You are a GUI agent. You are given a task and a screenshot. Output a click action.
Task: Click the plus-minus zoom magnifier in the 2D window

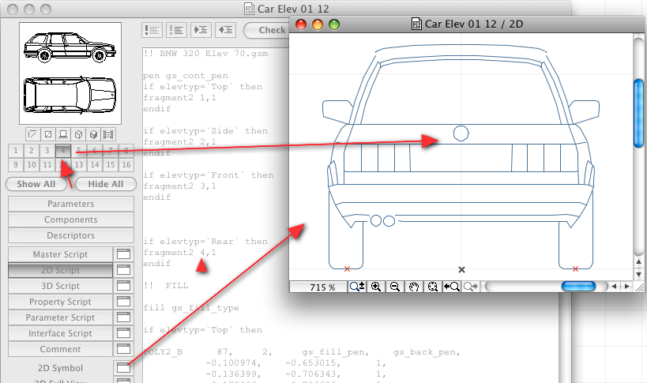tap(357, 287)
